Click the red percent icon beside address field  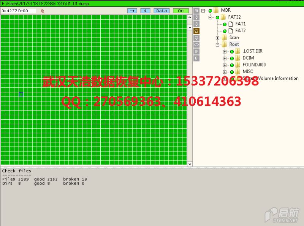42,11
